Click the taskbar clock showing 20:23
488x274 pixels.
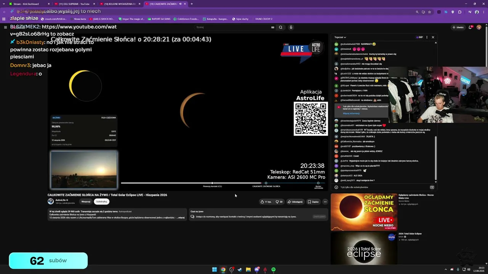[x=478, y=269]
